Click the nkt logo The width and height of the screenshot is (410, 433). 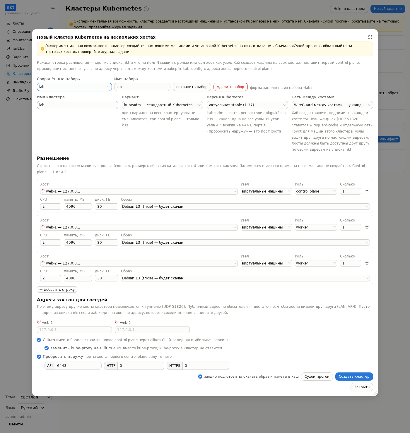pos(10,7)
